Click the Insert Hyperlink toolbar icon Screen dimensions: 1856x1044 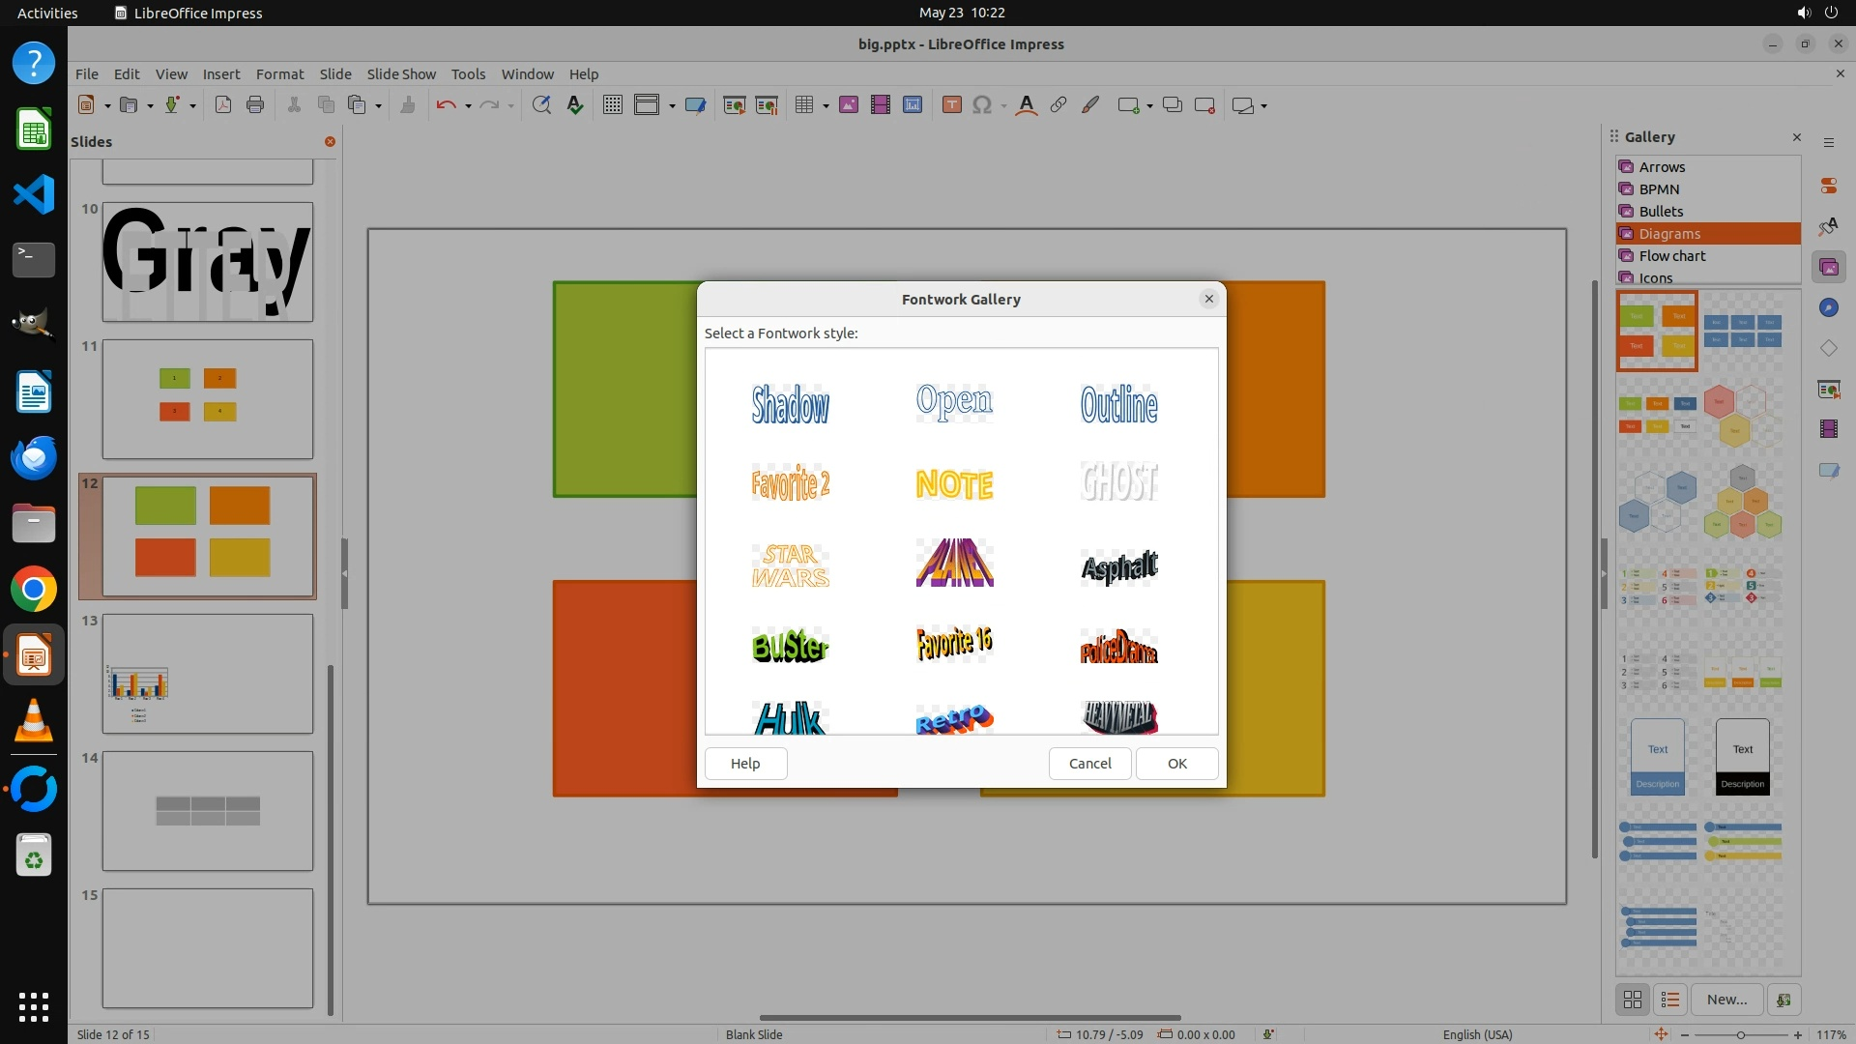point(1058,105)
